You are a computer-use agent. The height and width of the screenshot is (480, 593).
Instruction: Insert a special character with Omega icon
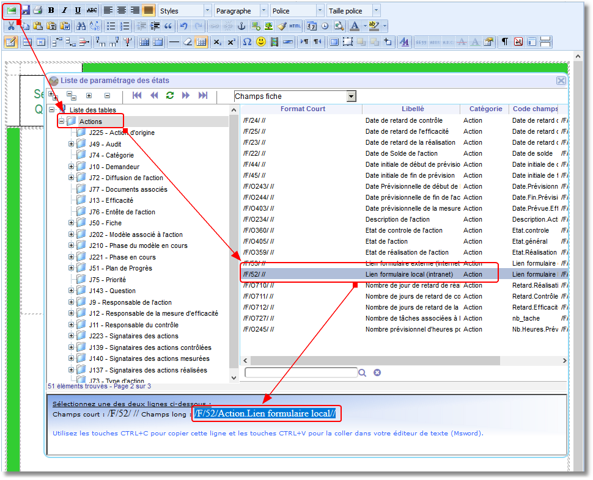[x=247, y=42]
